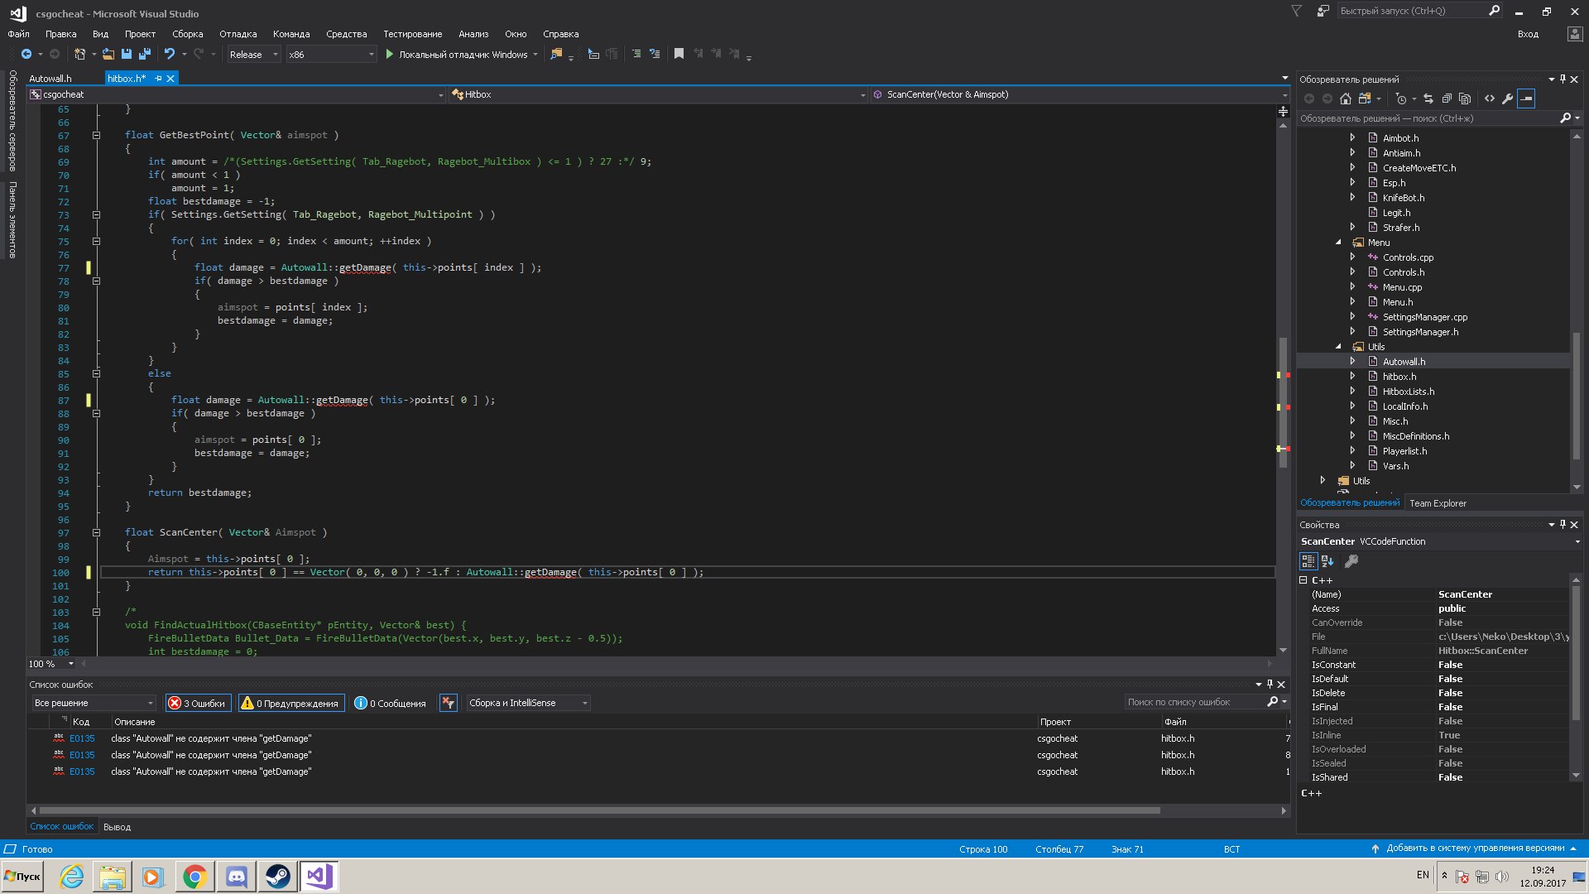Collapse the Menu folder in solution tree
Image resolution: width=1589 pixels, height=894 pixels.
point(1338,243)
